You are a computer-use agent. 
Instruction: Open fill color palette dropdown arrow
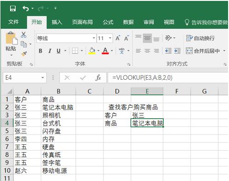coord(98,50)
